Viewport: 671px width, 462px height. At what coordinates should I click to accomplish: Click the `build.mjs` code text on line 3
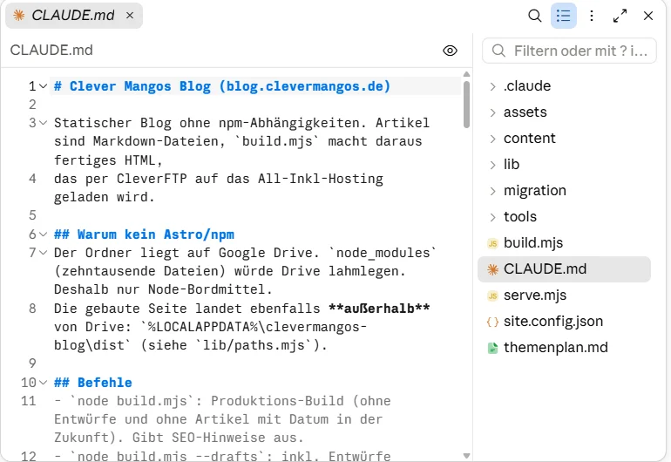(277, 141)
